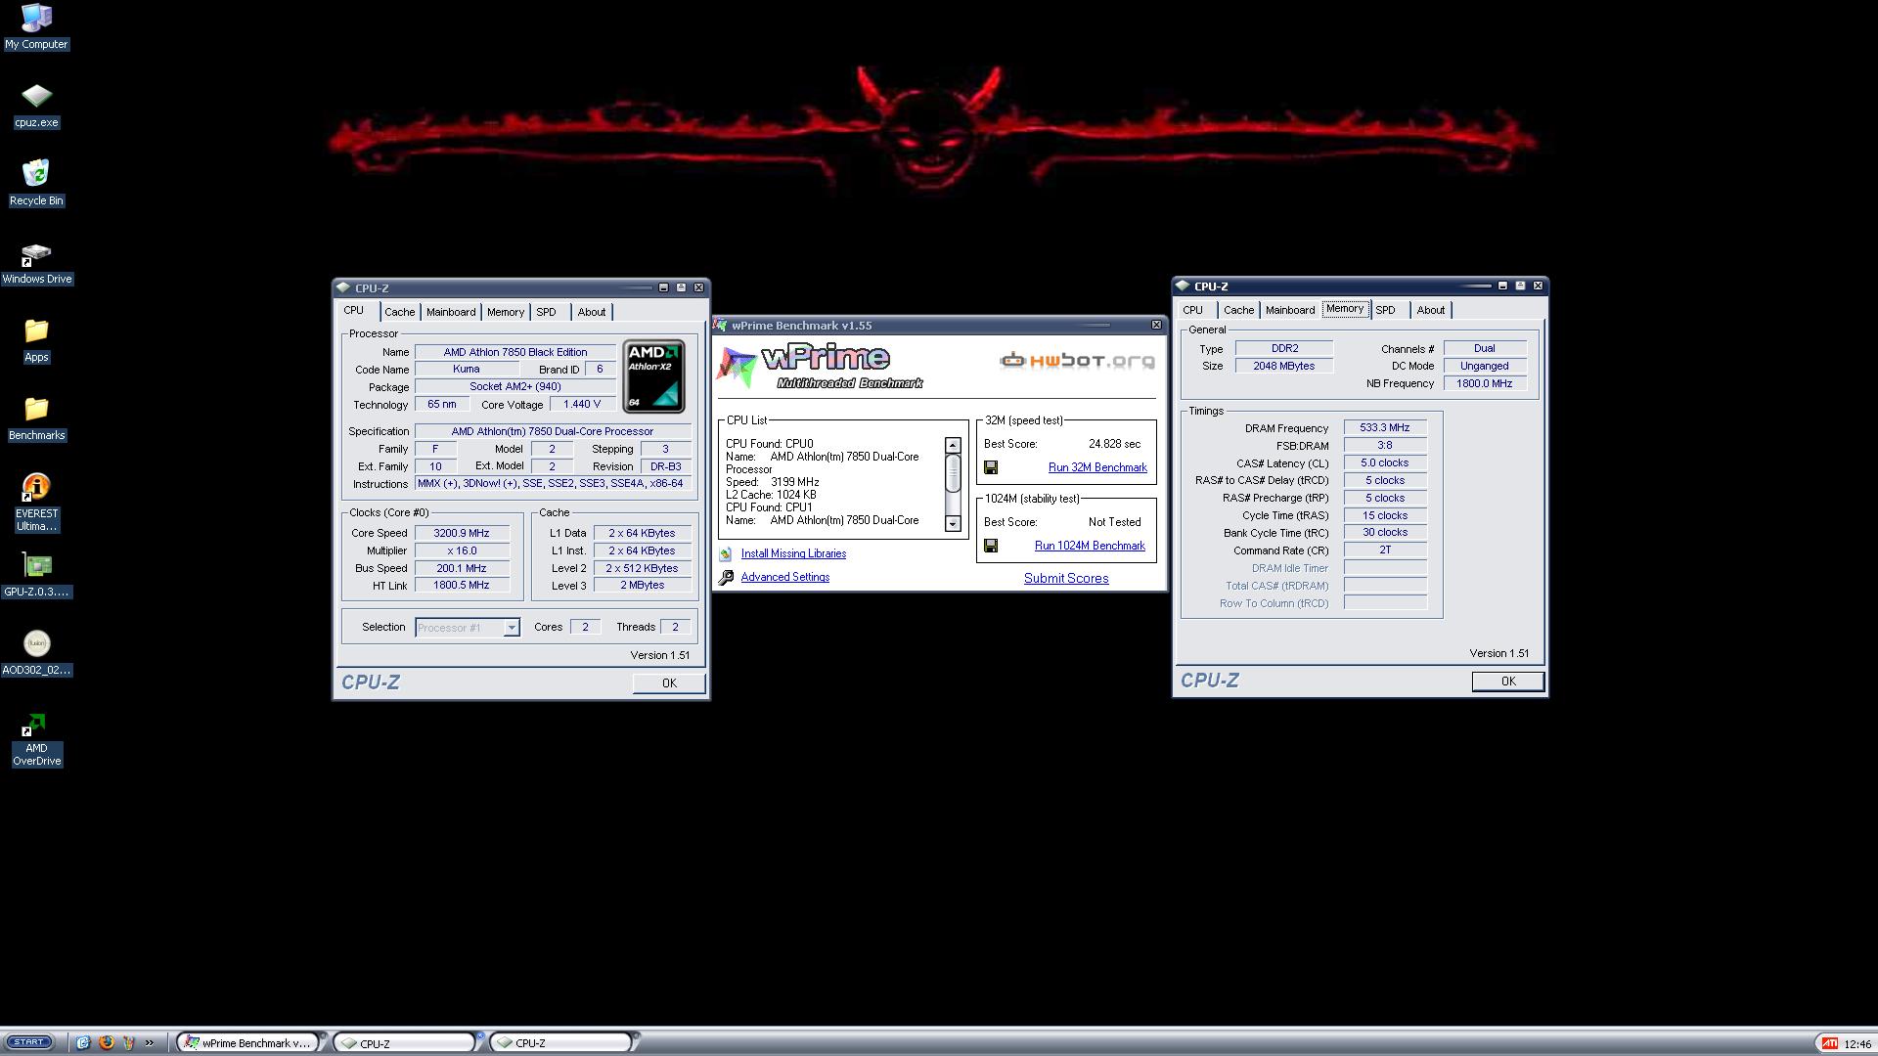Open Advanced Settings in wPrime
The image size is (1878, 1056).
784,577
